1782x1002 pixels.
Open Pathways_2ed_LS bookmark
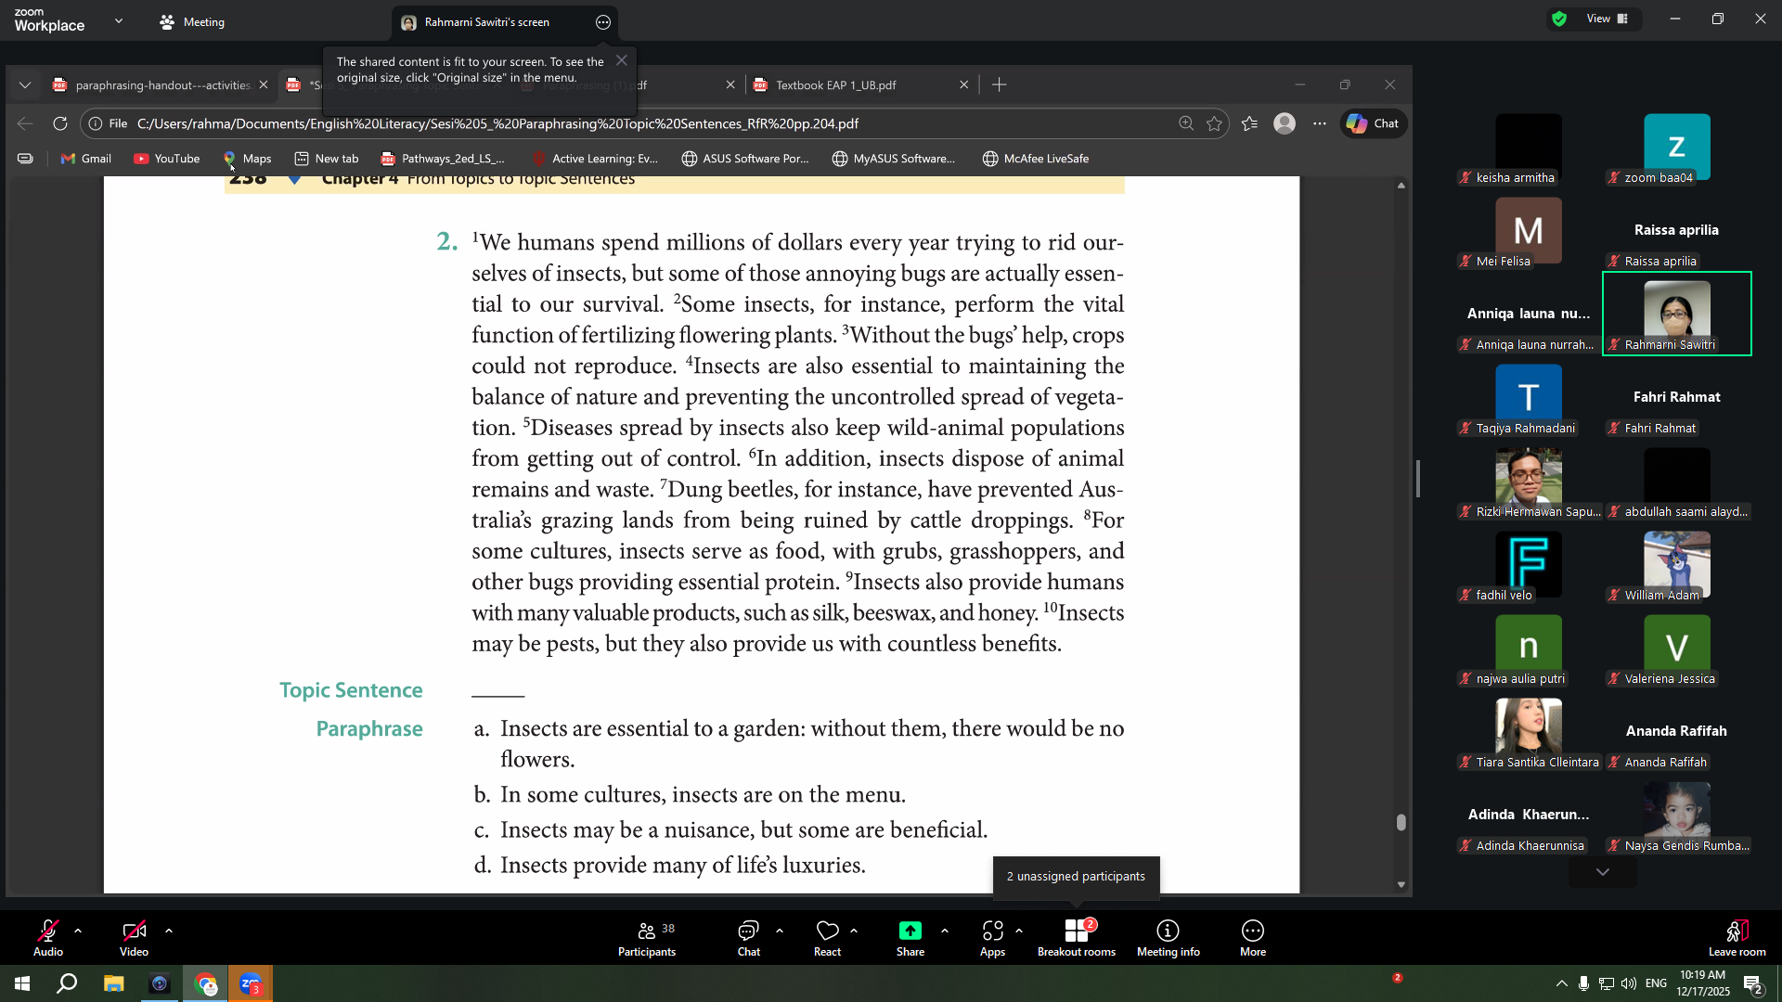point(444,159)
